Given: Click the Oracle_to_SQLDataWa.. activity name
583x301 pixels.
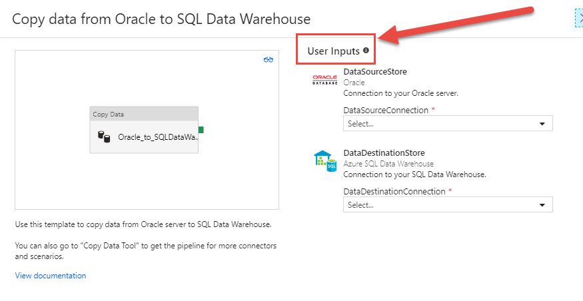Looking at the screenshot, I should pyautogui.click(x=159, y=137).
